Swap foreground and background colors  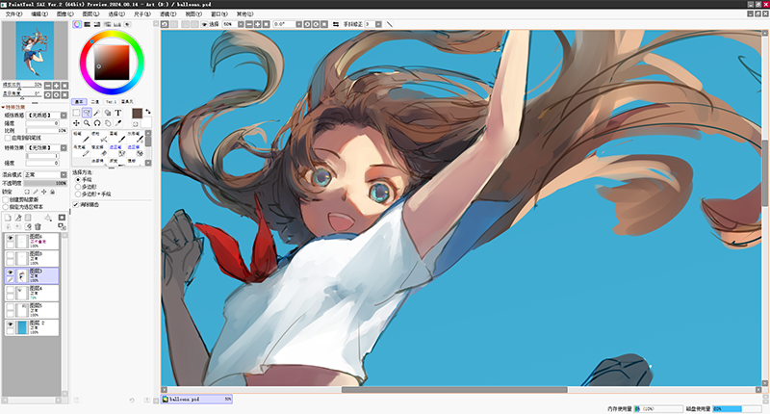click(x=148, y=112)
